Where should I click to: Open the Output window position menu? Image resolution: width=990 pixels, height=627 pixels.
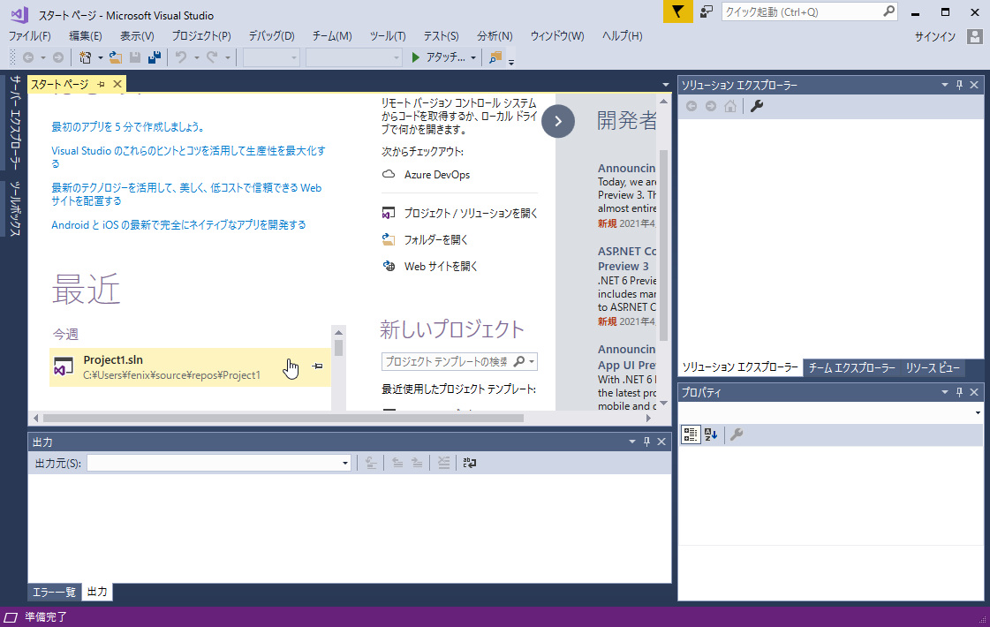(x=632, y=442)
